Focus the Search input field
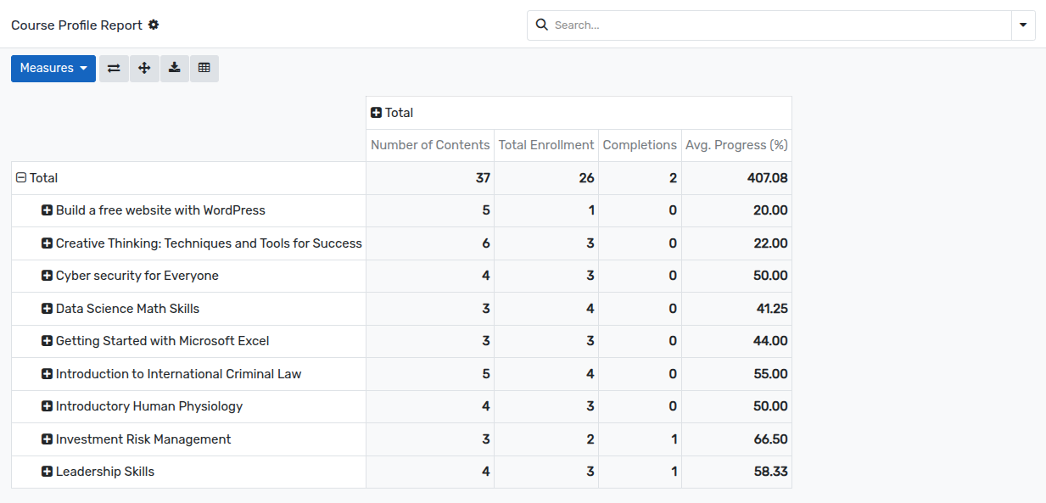The image size is (1046, 503). tap(779, 25)
